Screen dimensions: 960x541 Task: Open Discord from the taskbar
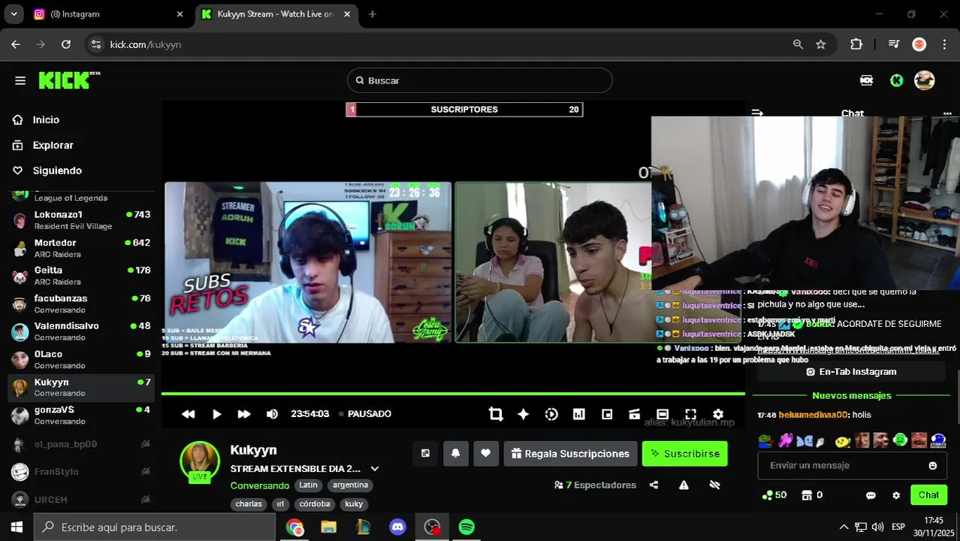(x=397, y=527)
